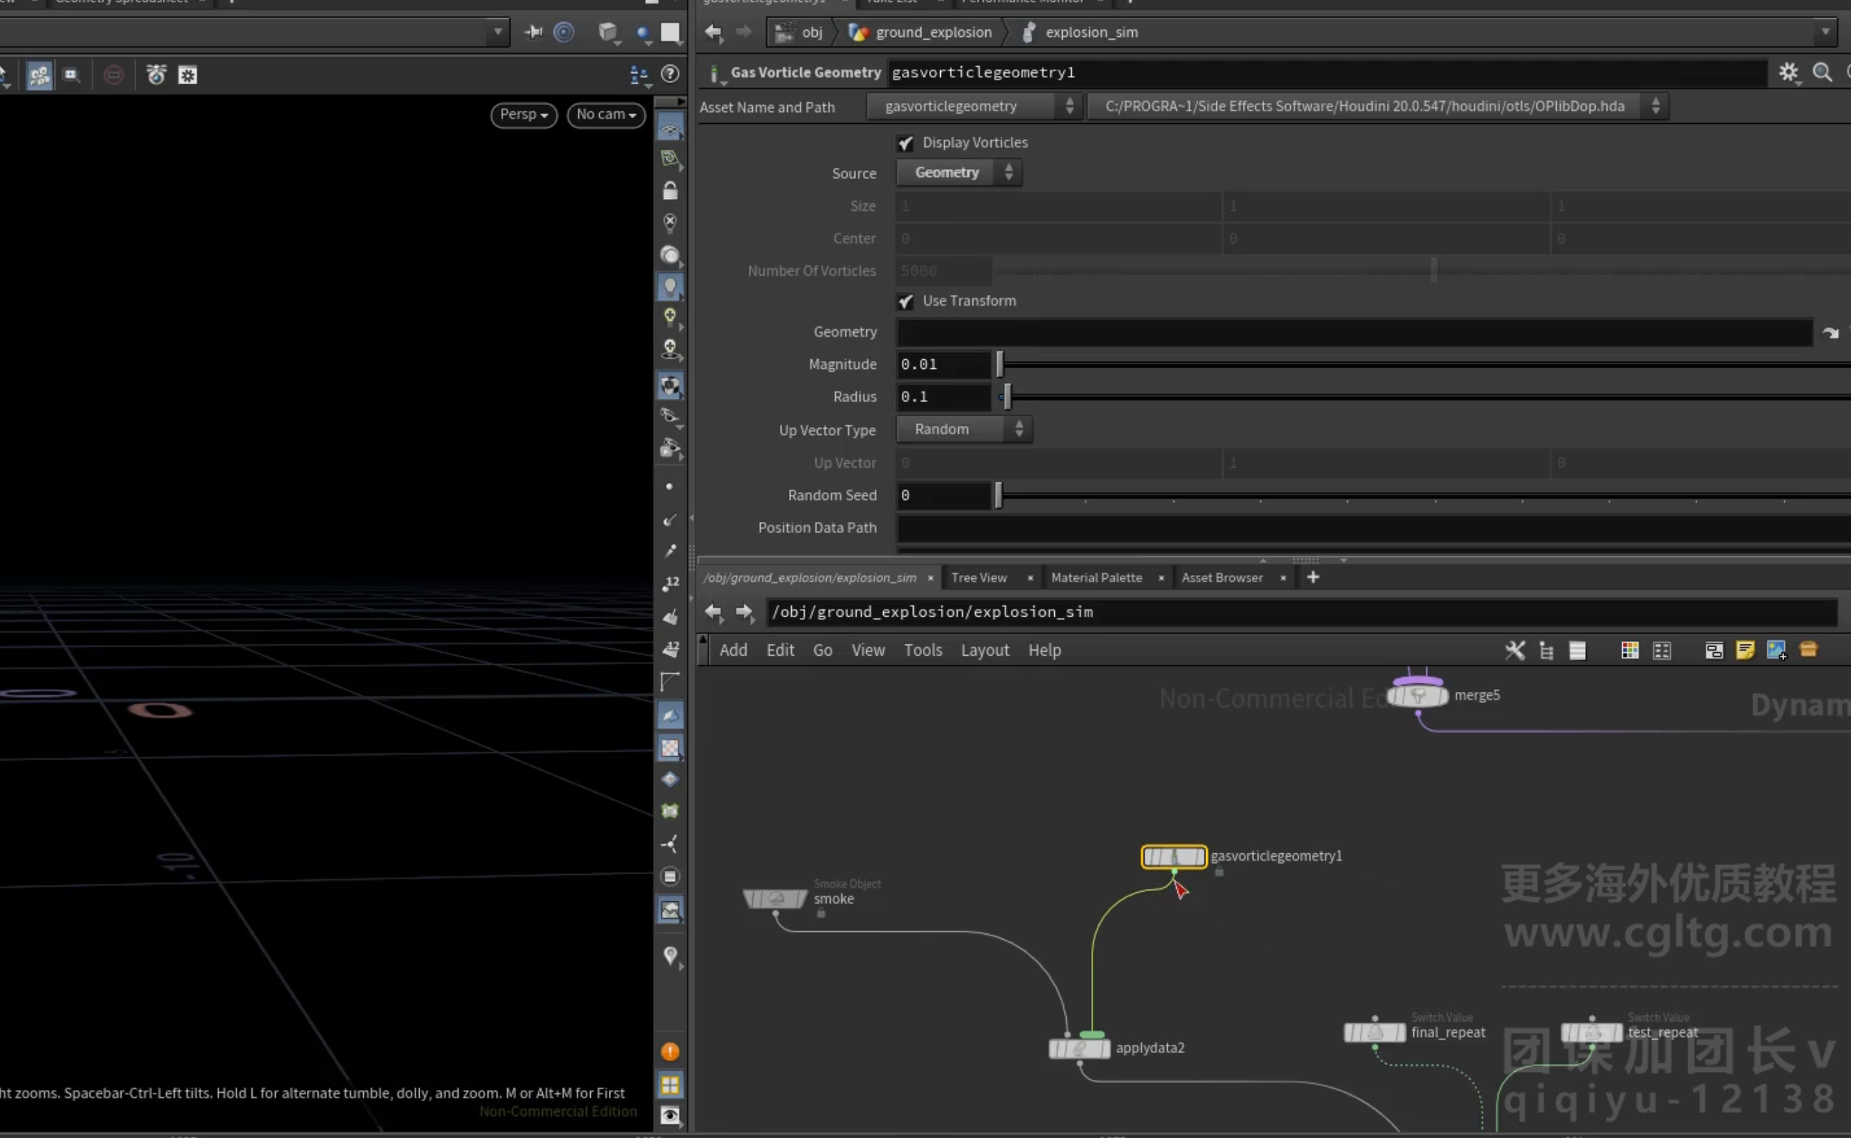Toggle the viewport lock icon
Image resolution: width=1851 pixels, height=1138 pixels.
tap(669, 191)
